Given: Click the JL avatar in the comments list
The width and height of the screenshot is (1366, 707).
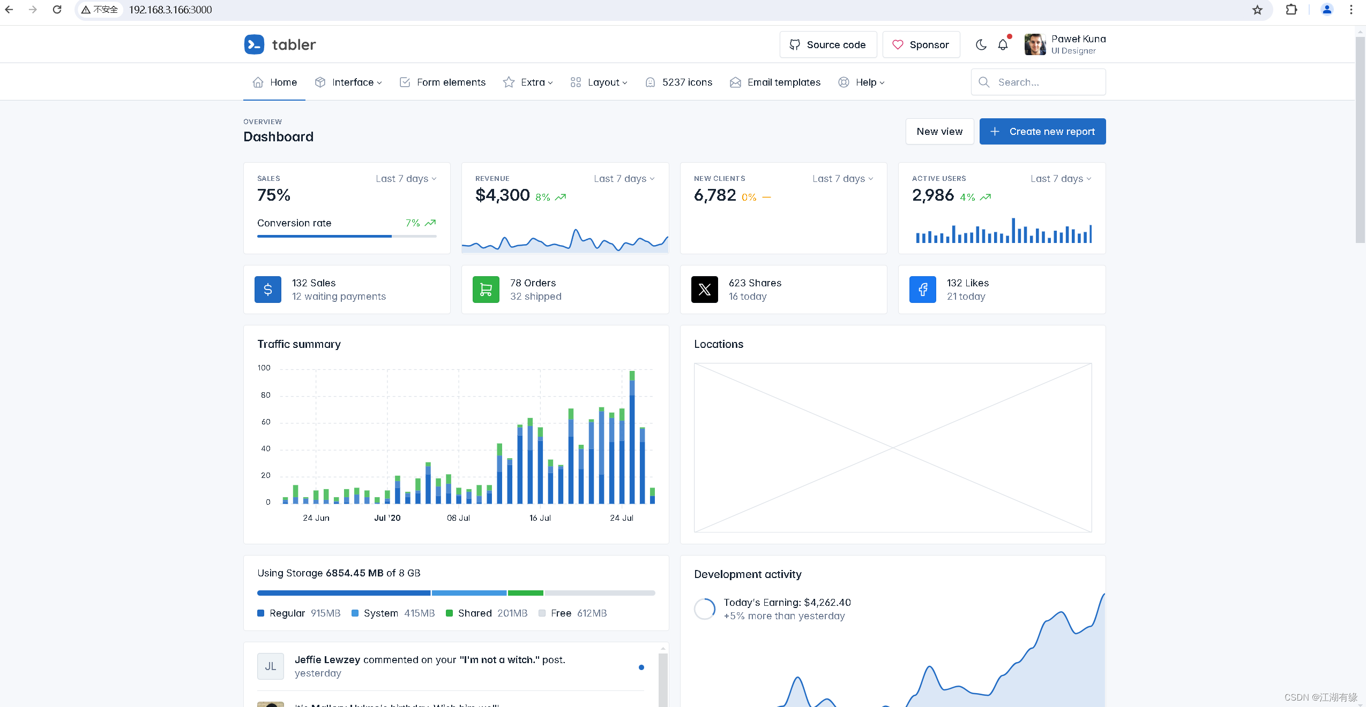Looking at the screenshot, I should (271, 666).
